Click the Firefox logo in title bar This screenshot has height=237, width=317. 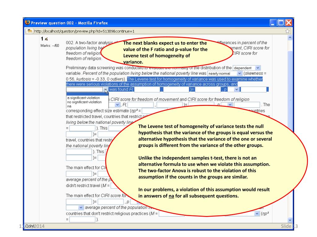pos(27,22)
